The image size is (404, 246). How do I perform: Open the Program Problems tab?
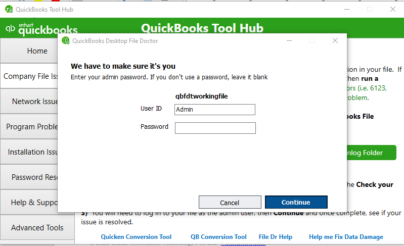[x=29, y=127]
